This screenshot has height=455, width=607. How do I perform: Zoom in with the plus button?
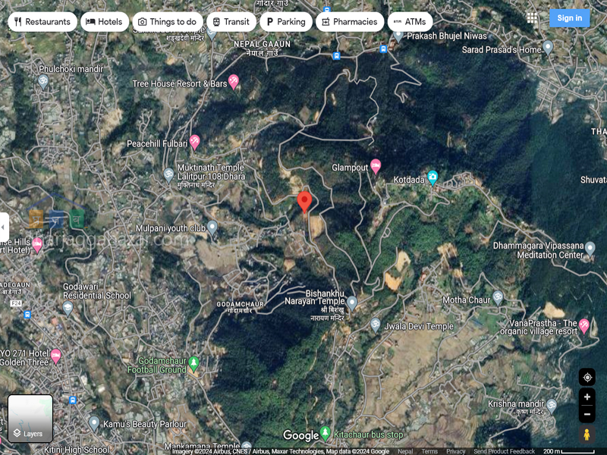(587, 397)
